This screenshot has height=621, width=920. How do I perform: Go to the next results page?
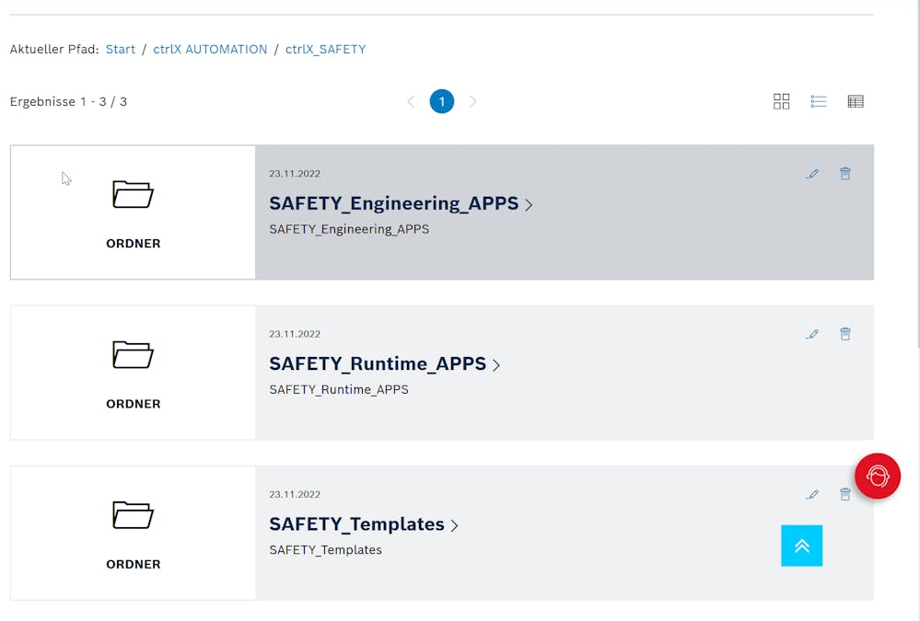tap(472, 101)
